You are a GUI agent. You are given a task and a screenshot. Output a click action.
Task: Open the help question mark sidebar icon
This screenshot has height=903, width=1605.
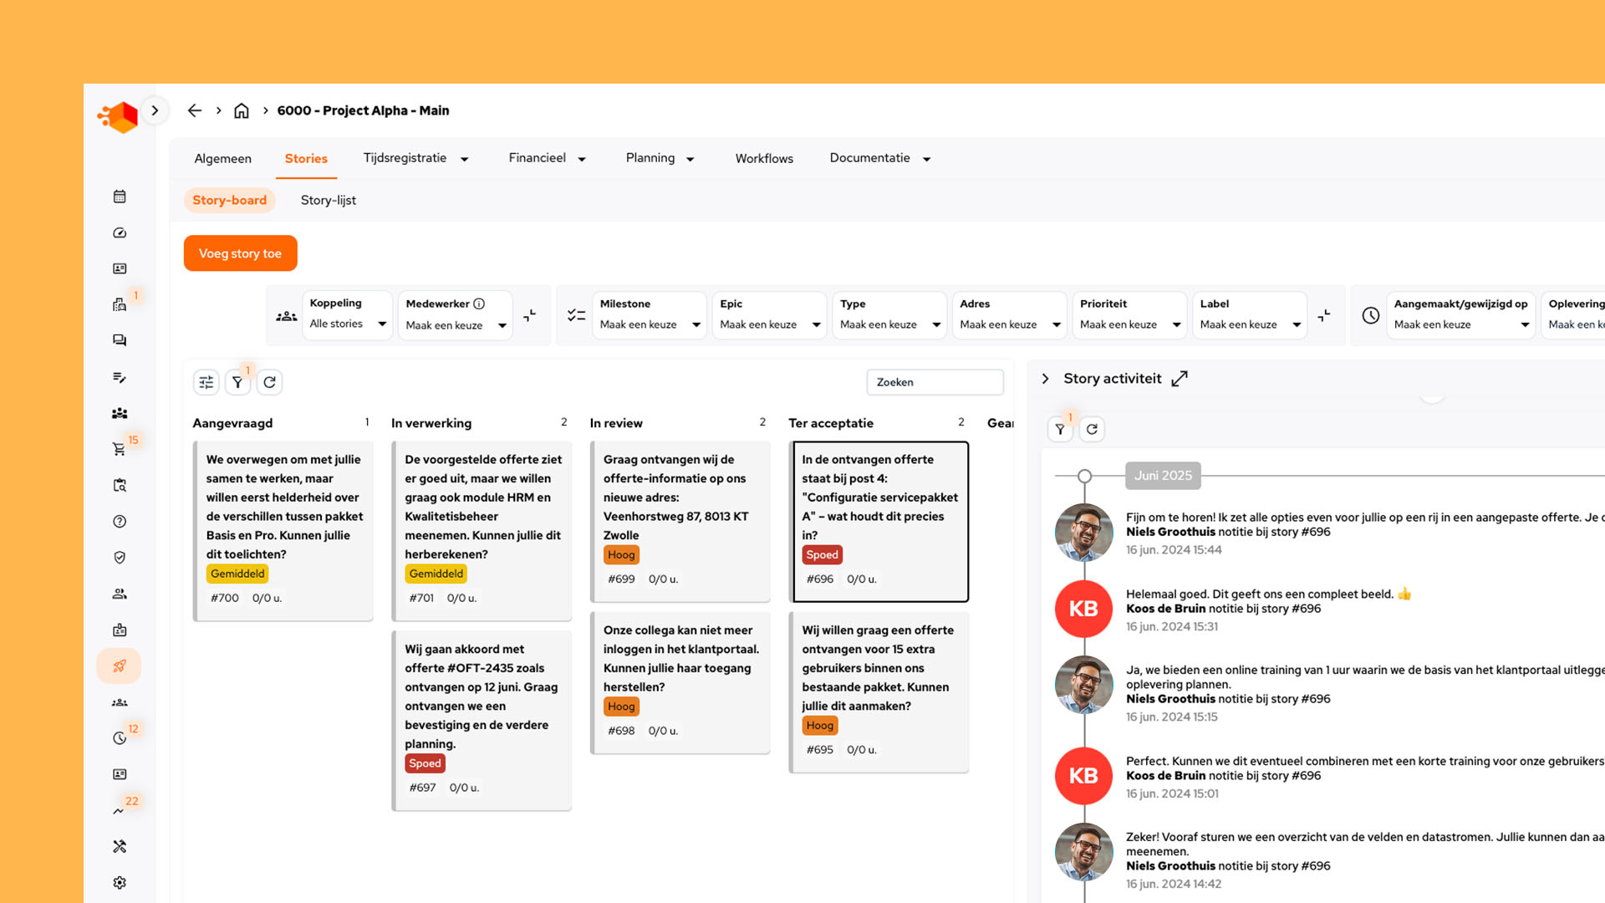click(120, 520)
